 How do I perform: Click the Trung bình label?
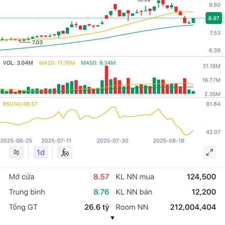[27, 192]
